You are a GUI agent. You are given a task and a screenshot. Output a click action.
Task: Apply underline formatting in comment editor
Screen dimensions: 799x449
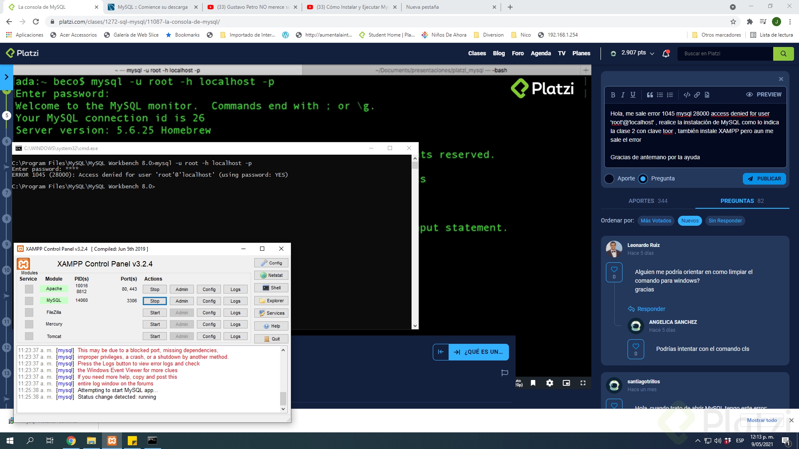coord(633,95)
